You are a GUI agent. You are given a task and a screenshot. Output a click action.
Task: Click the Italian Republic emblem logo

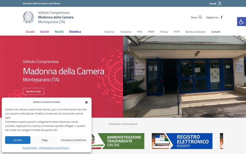click(28, 17)
